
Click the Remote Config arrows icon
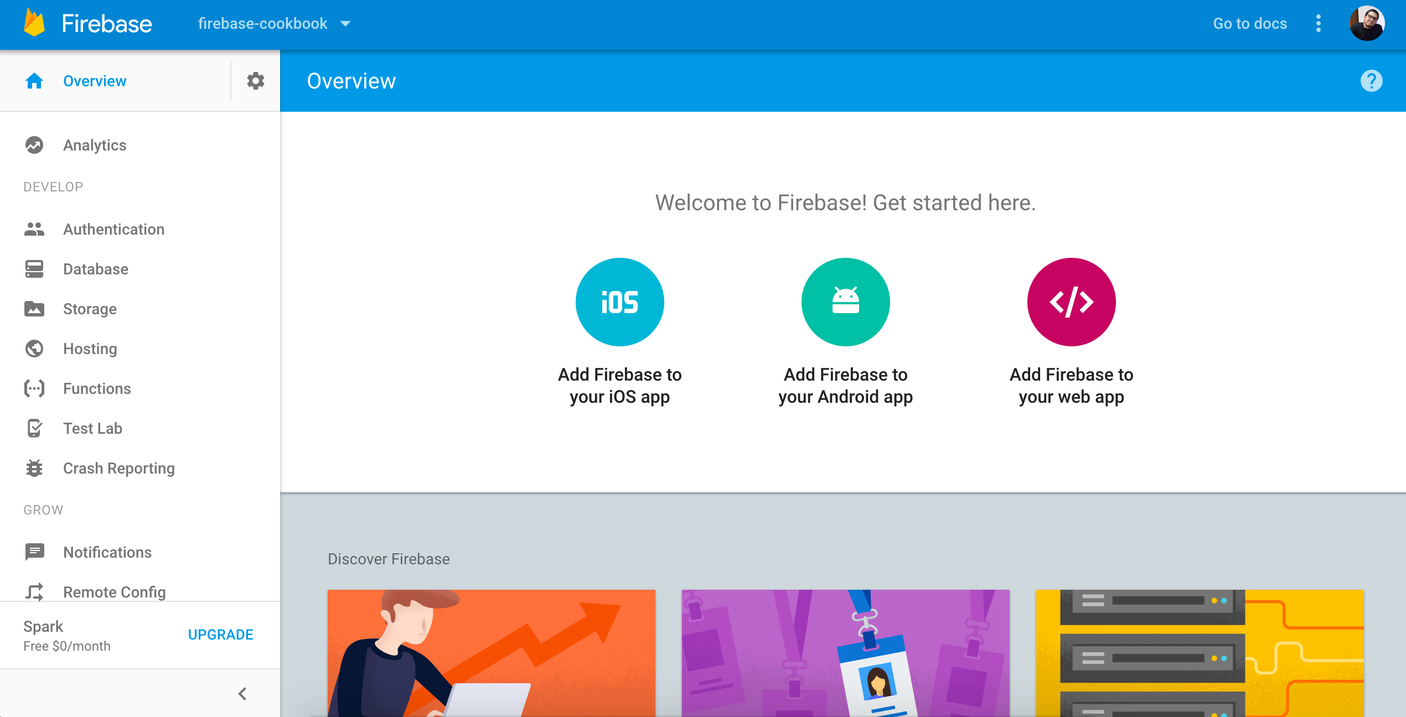(34, 592)
